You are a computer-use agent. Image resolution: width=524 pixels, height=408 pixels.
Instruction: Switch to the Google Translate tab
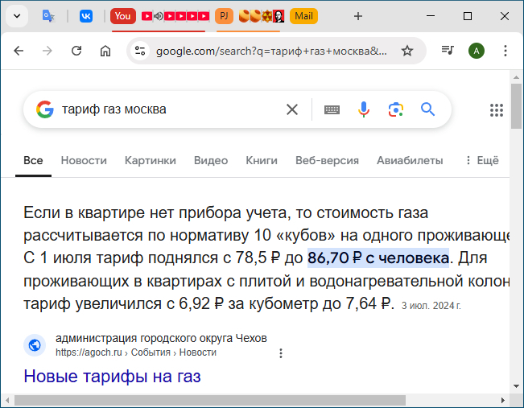48,16
